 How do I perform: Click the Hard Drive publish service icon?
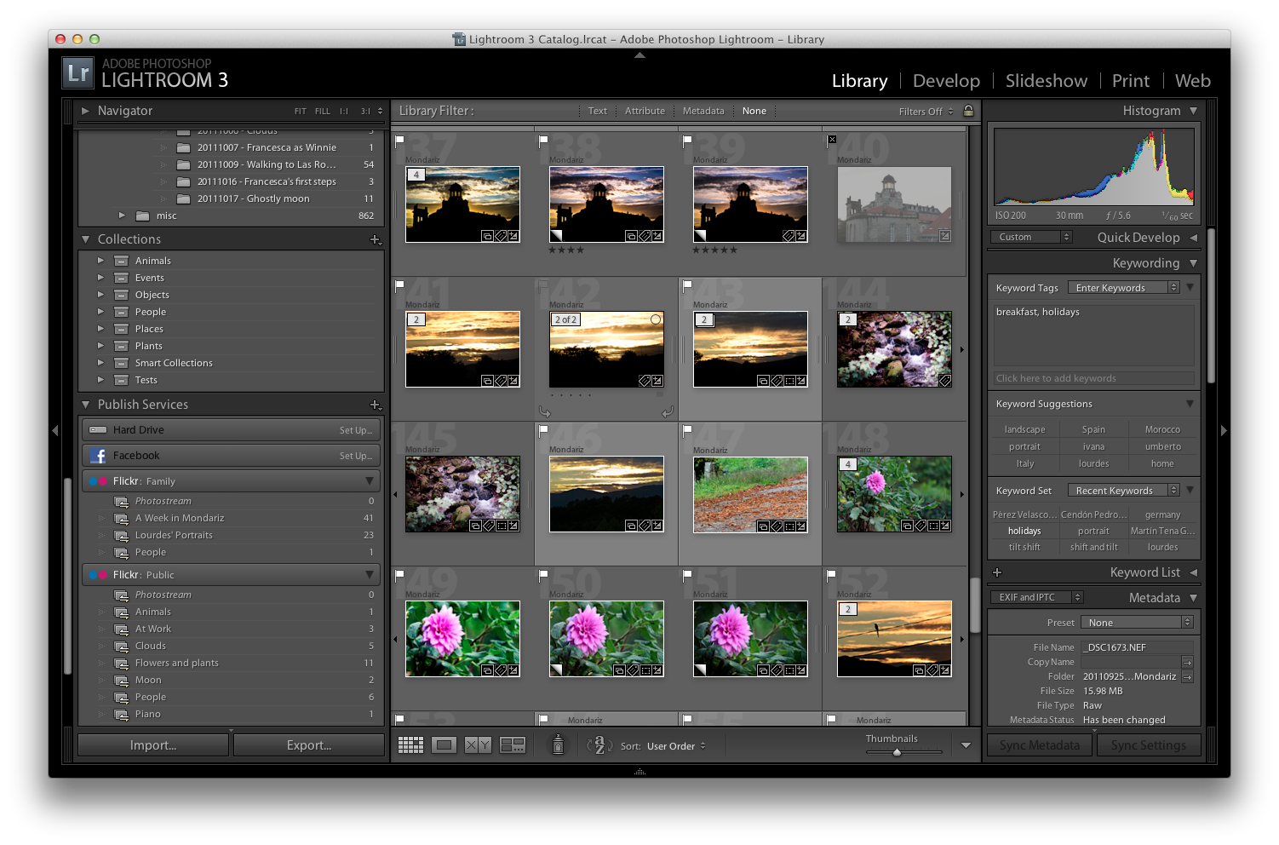[x=98, y=430]
